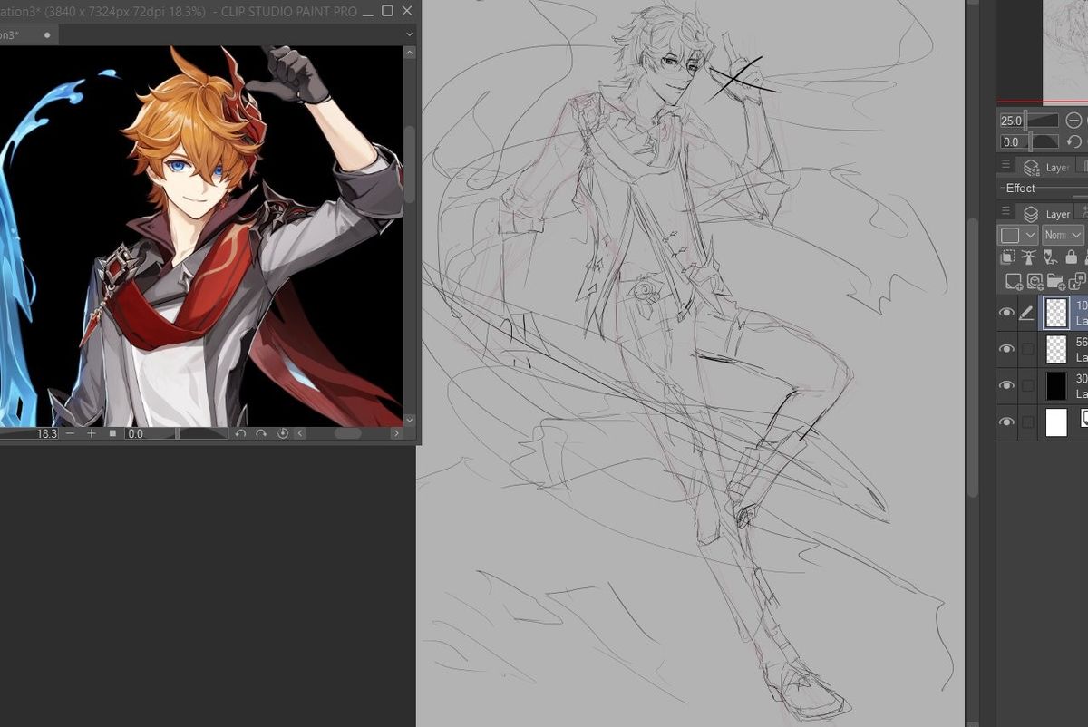
Task: Hide the white paper layer
Action: tap(1006, 422)
